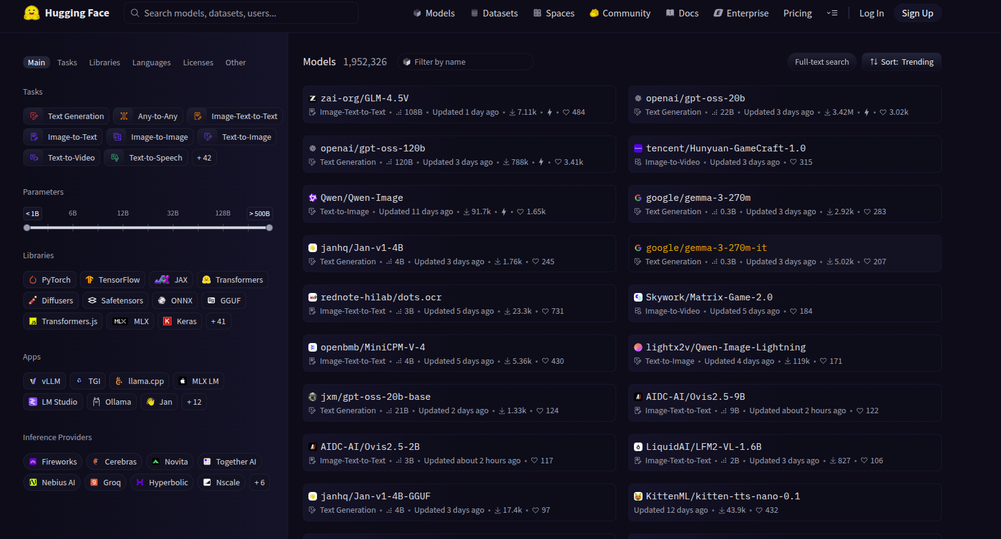Click the Text-to-Video task icon
The image size is (1001, 539).
(x=34, y=157)
